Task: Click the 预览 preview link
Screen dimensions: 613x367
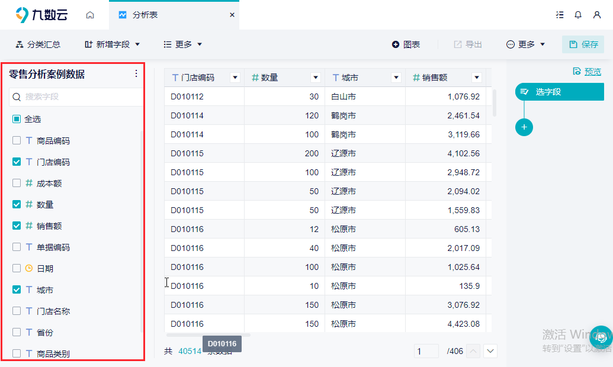Action: [593, 72]
